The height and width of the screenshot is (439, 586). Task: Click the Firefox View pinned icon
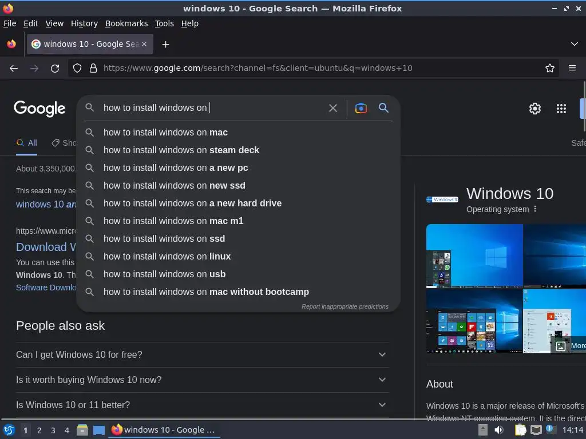(11, 44)
